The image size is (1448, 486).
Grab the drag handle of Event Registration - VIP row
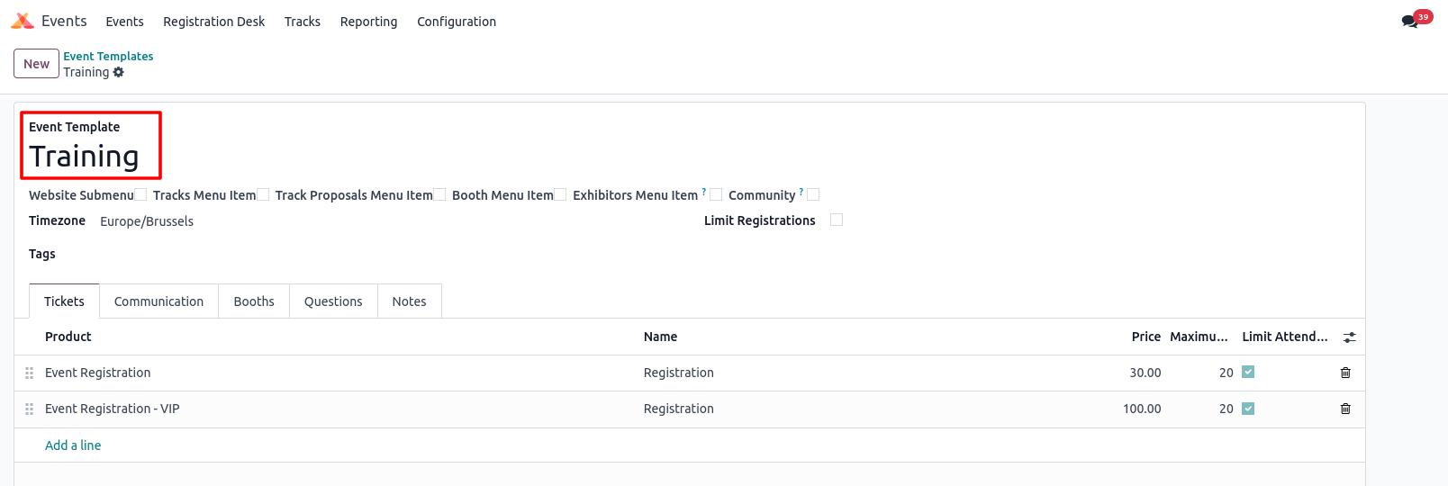click(x=30, y=409)
